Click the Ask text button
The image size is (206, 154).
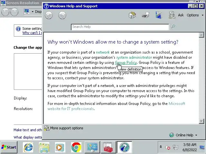point(181,15)
